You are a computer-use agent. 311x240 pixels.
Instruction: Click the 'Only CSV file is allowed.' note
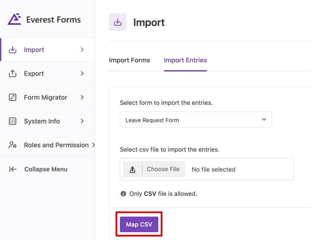pyautogui.click(x=163, y=194)
